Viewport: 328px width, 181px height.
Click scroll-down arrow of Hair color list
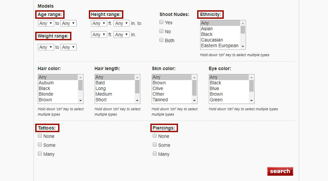81,101
